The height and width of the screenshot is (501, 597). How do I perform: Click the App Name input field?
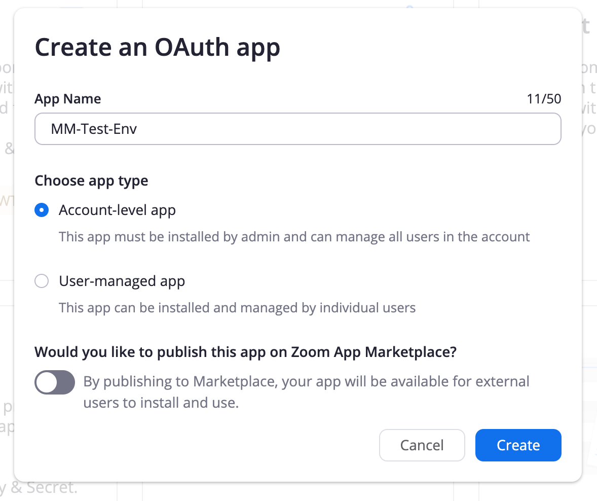click(x=297, y=129)
